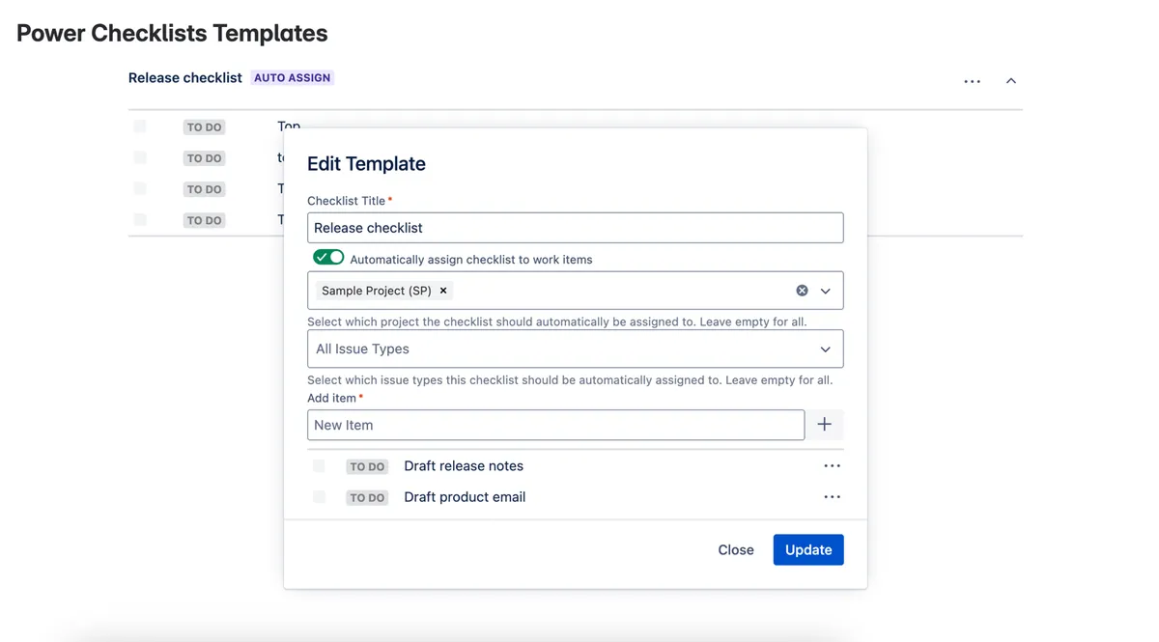Check the fourth background checklist item checkbox
This screenshot has height=642, width=1159.
pyautogui.click(x=140, y=219)
